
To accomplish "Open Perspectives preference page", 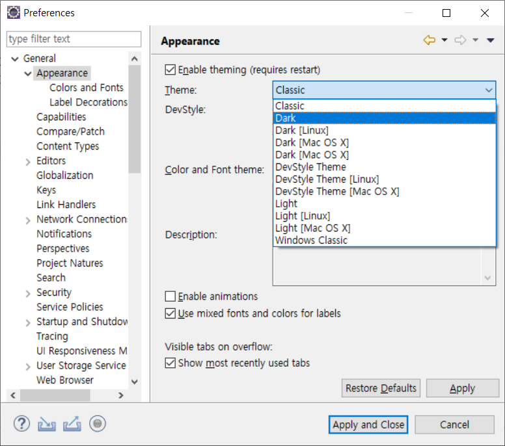I will tap(63, 248).
